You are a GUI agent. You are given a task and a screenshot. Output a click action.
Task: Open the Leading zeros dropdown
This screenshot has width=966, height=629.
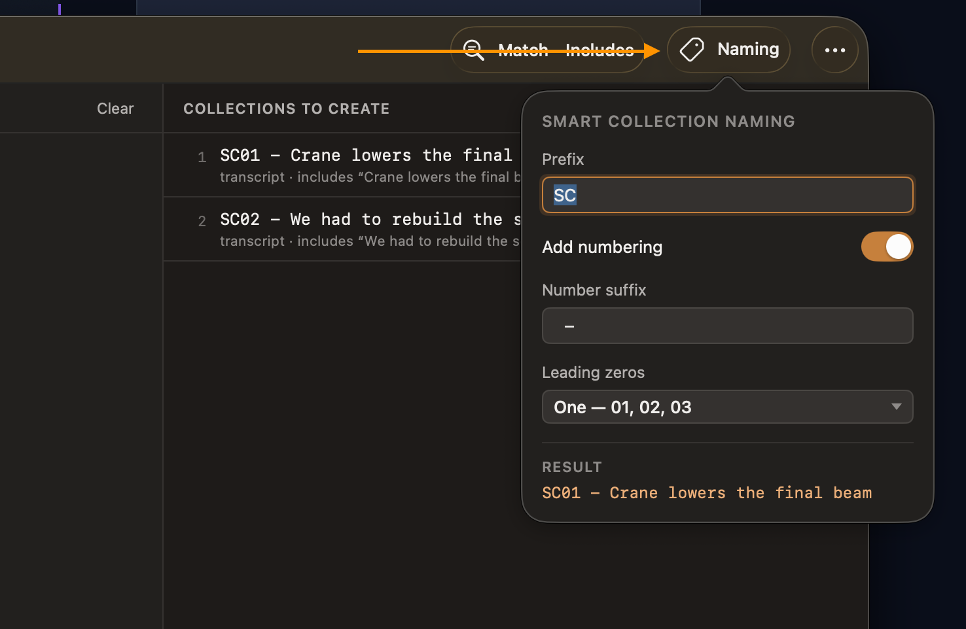(727, 407)
